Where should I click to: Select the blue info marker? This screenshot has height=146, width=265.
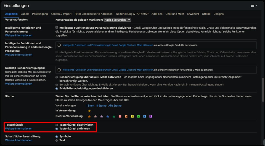click(x=144, y=116)
